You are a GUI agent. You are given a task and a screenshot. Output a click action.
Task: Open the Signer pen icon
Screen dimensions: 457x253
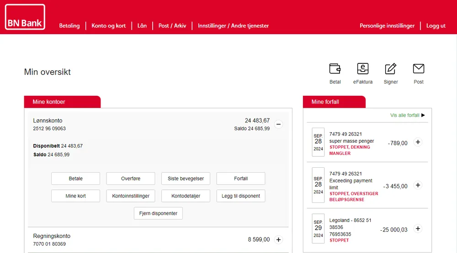click(391, 69)
